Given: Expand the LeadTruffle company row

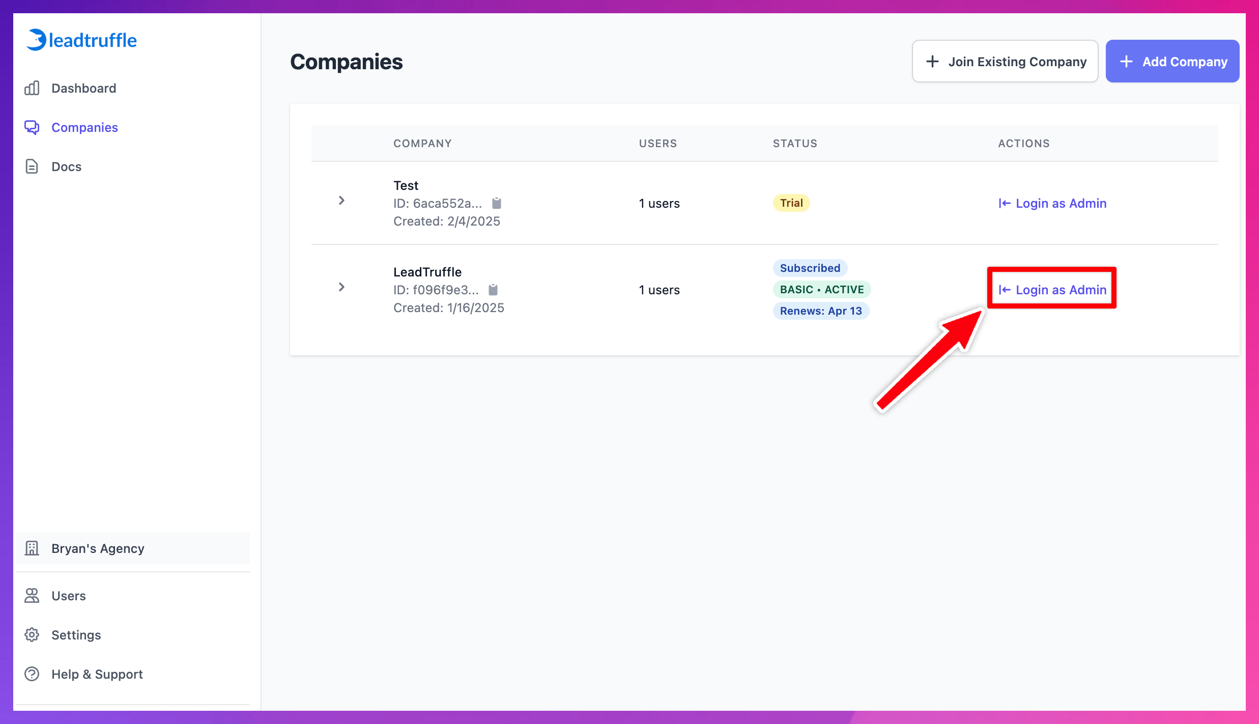Looking at the screenshot, I should tap(341, 287).
